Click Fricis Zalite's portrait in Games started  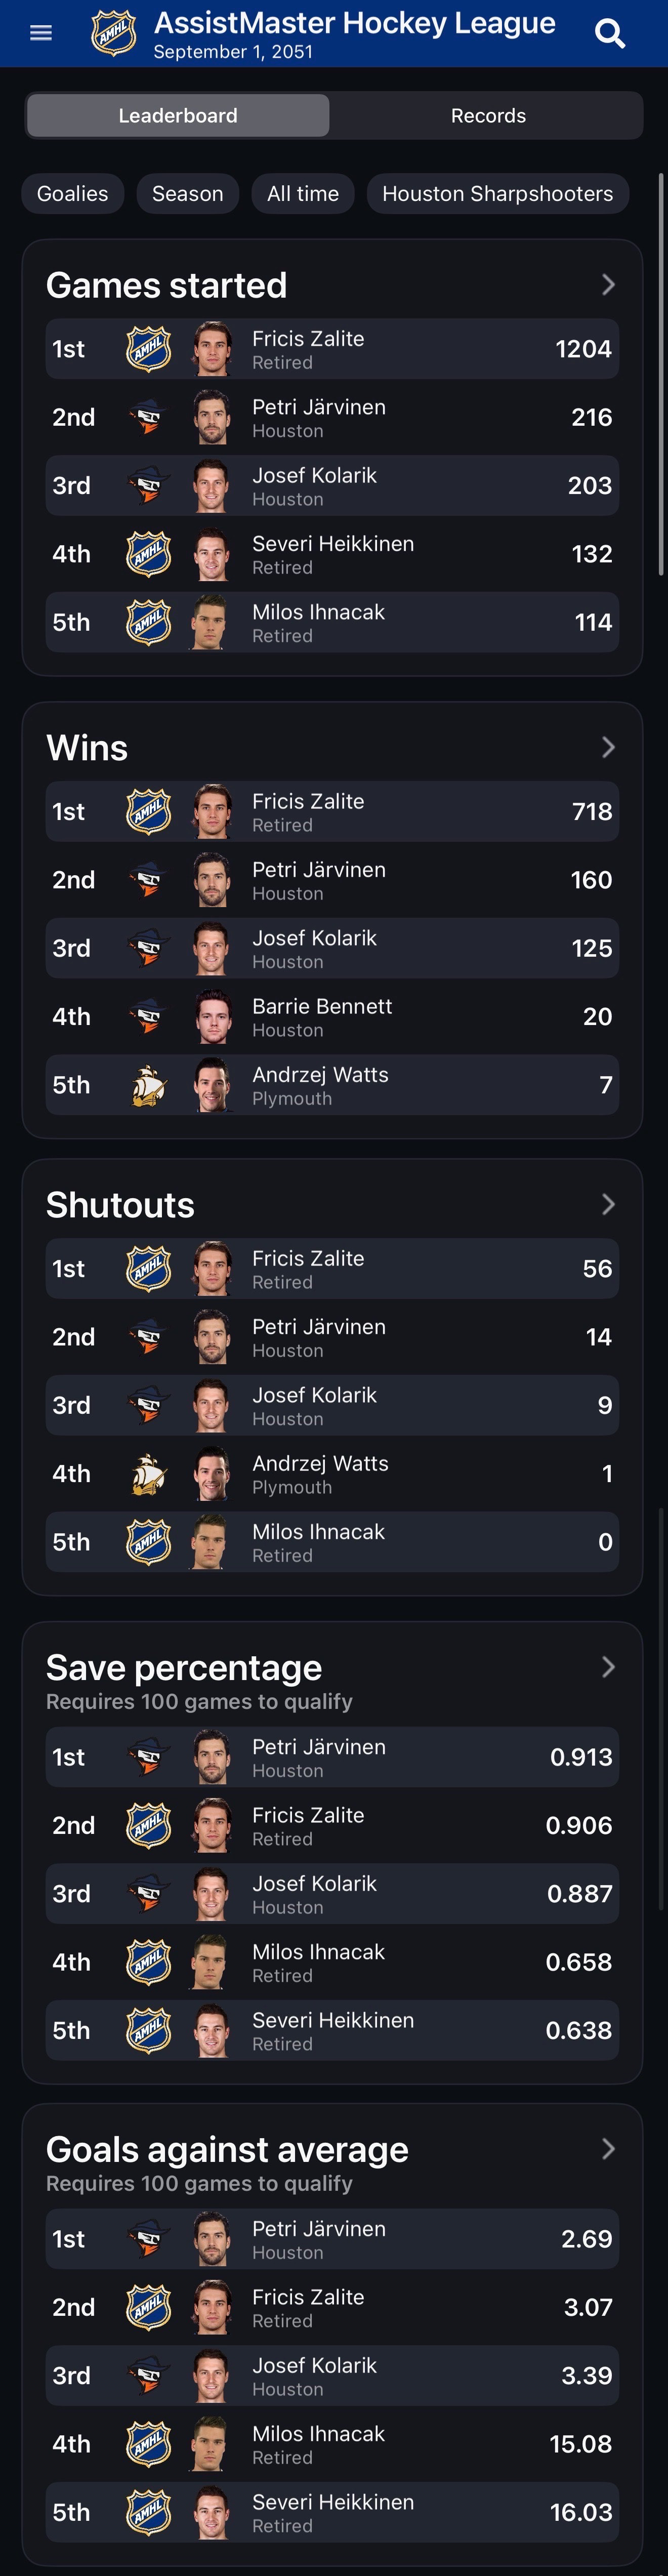coord(212,349)
